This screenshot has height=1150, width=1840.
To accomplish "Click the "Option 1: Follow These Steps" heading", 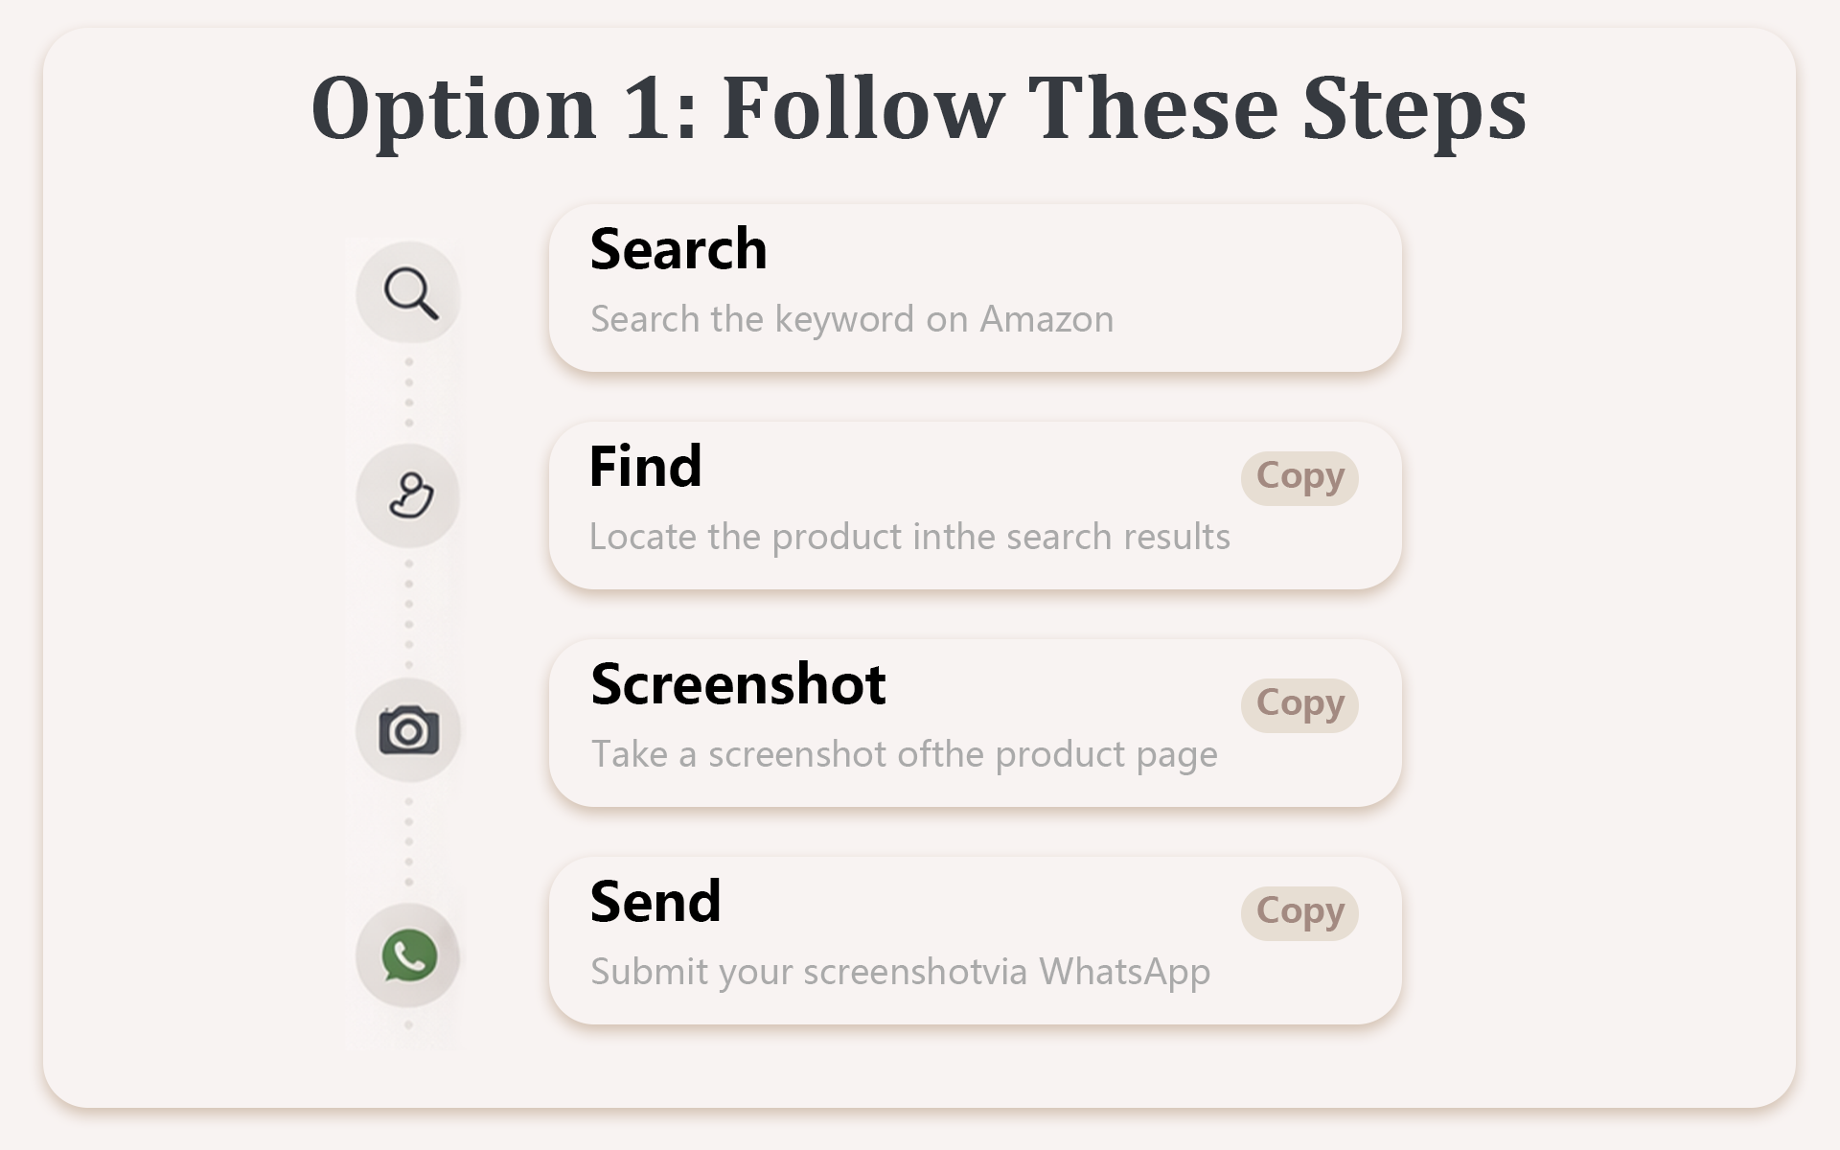I will pos(918,107).
